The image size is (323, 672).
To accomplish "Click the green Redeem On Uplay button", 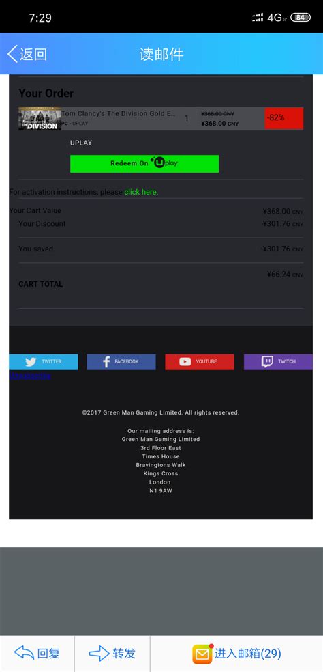I will coord(144,164).
